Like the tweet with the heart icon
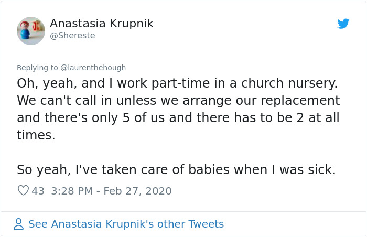 (23, 191)
